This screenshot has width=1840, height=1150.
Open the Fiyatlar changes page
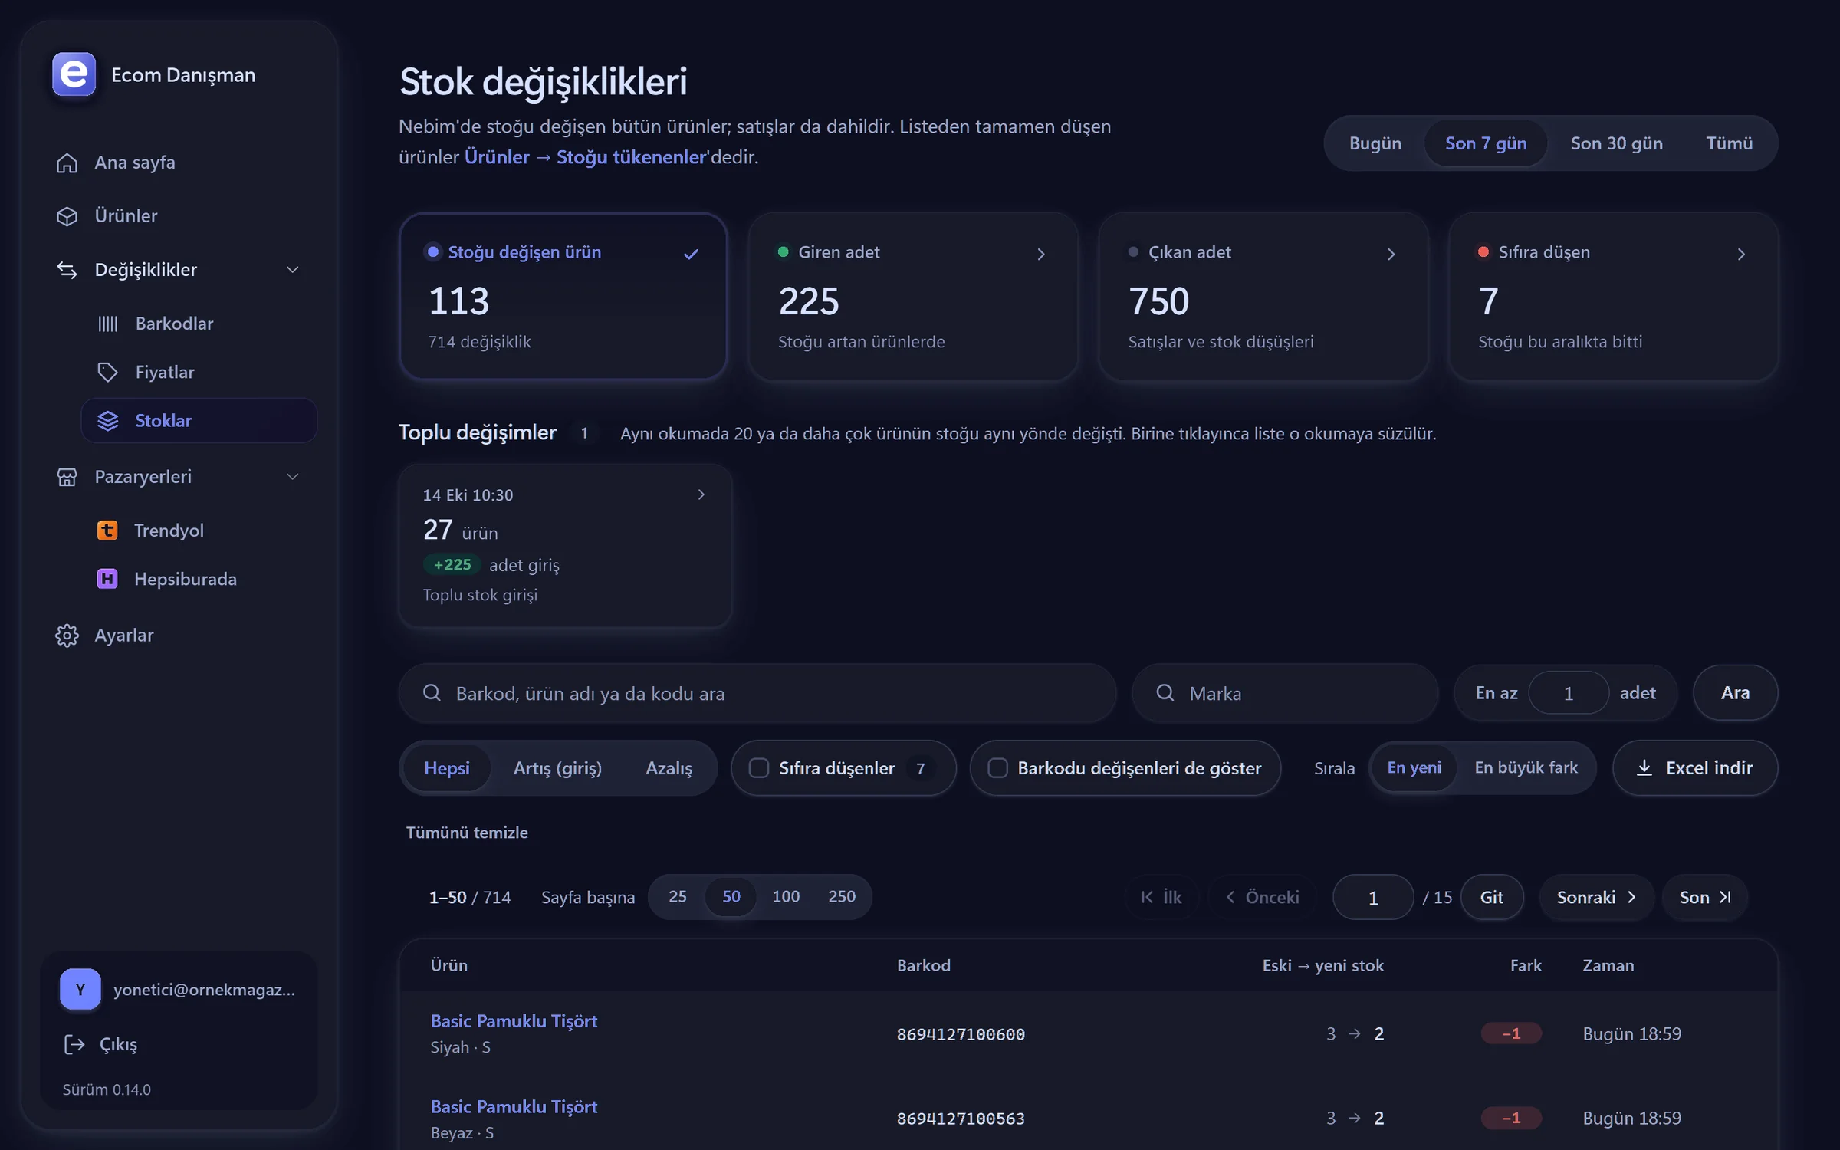pos(199,372)
